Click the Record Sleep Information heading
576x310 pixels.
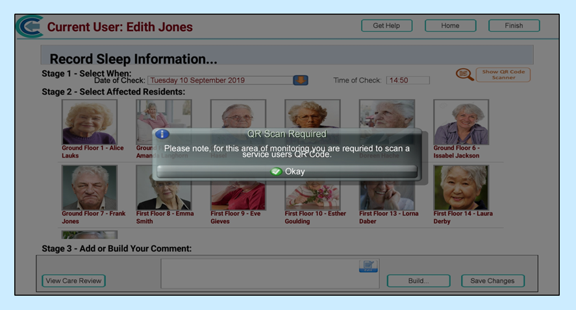pos(133,59)
